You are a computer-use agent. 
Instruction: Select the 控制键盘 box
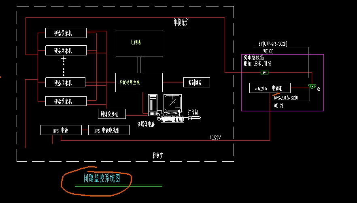pyautogui.click(x=197, y=82)
